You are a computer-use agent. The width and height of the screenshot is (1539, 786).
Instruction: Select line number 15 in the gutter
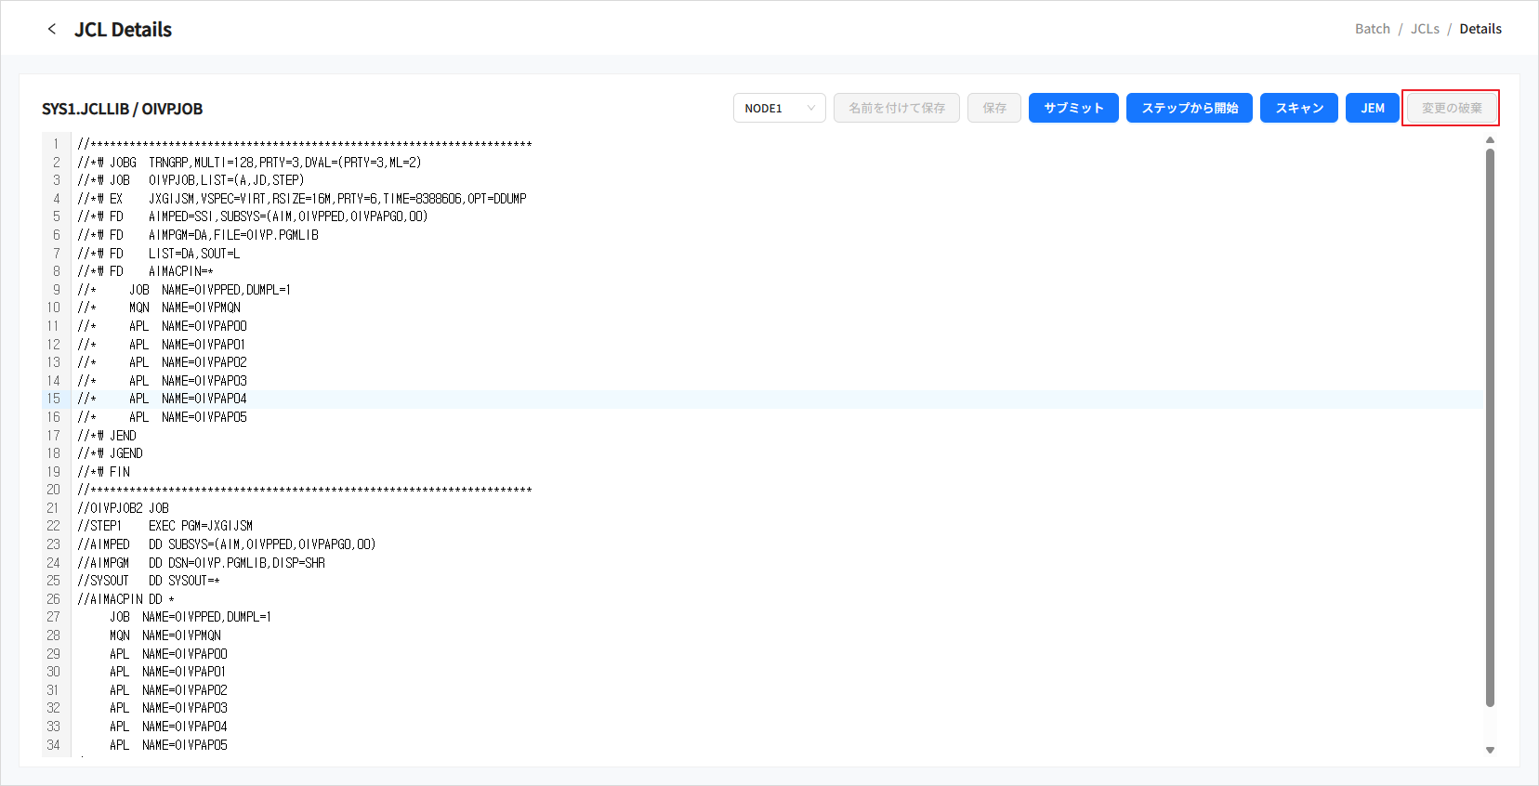pyautogui.click(x=54, y=399)
